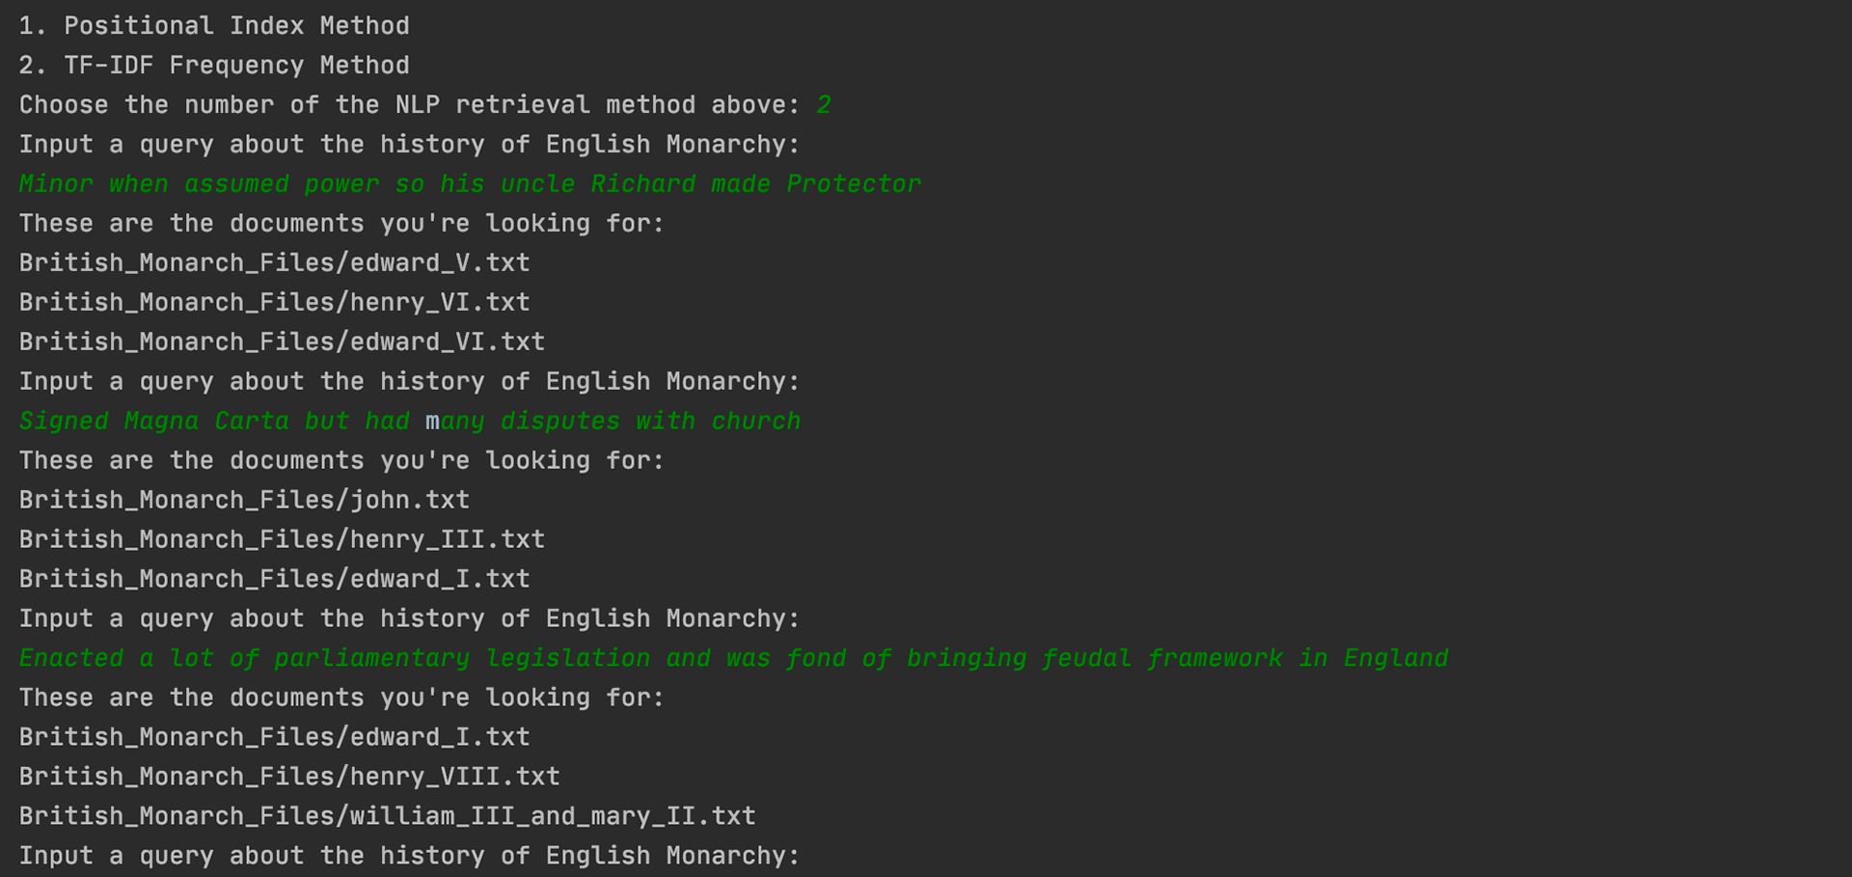Click the henry_III.txt result path
Viewport: 1852px width, 877px height.
coord(282,540)
